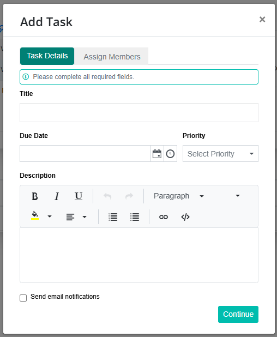Focus the Title input field

click(139, 113)
